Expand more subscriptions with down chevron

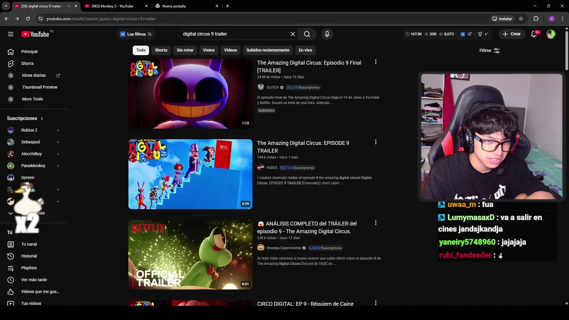click(11, 213)
